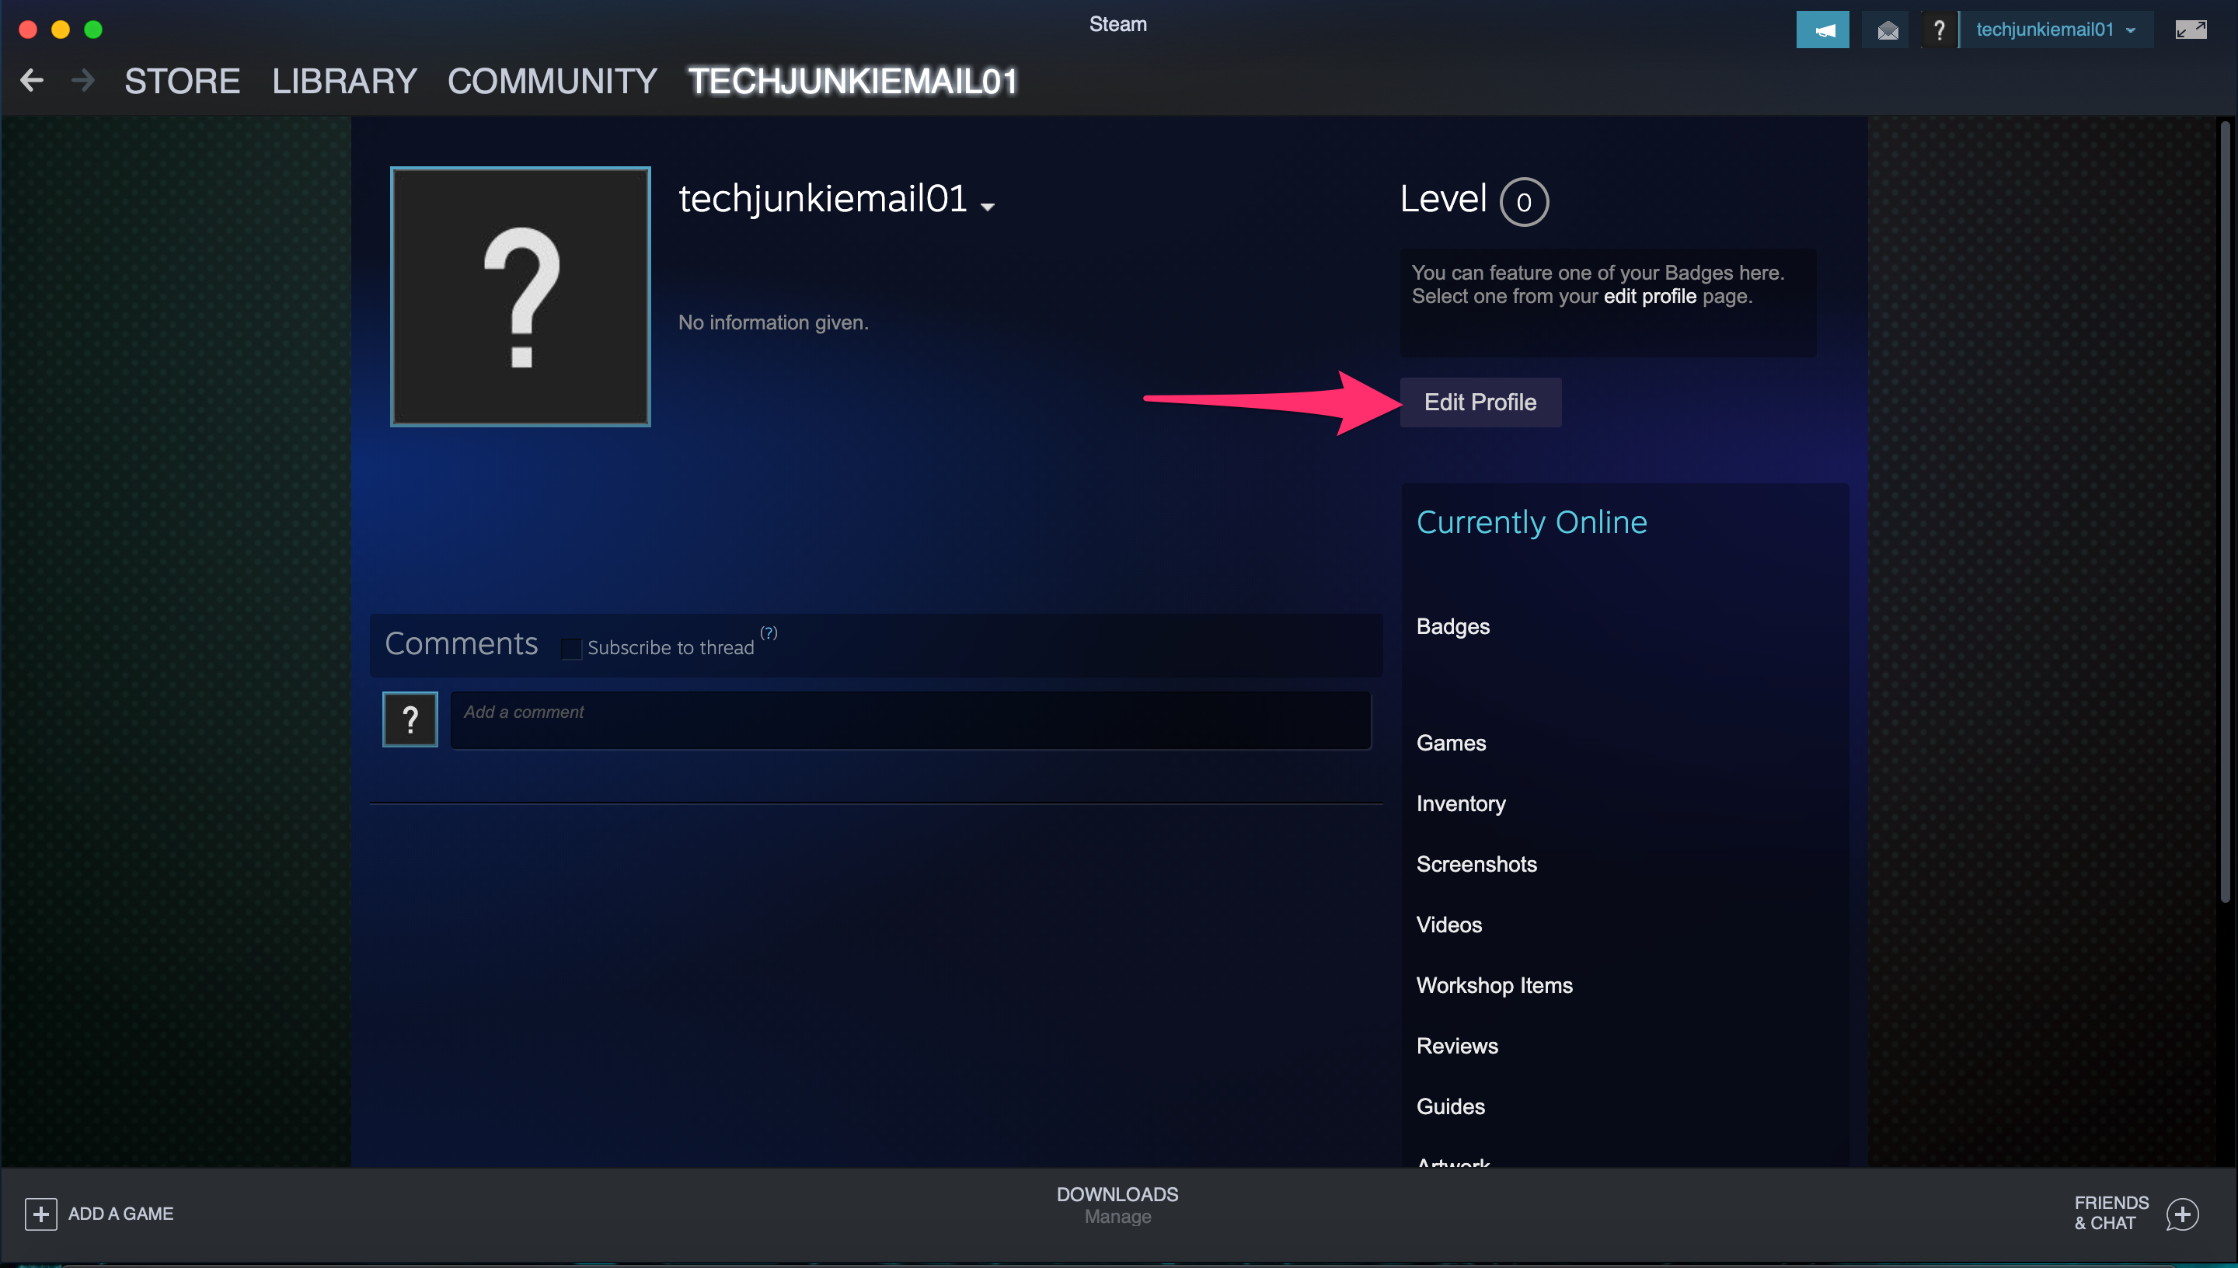
Task: Click the Steam help question mark icon
Action: (1940, 28)
